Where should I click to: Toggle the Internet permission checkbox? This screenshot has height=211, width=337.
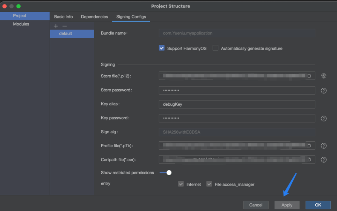pos(181,184)
